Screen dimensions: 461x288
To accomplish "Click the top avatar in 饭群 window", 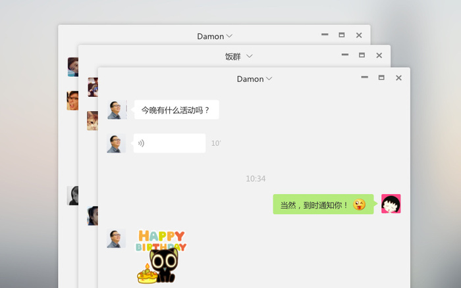I will [x=93, y=87].
